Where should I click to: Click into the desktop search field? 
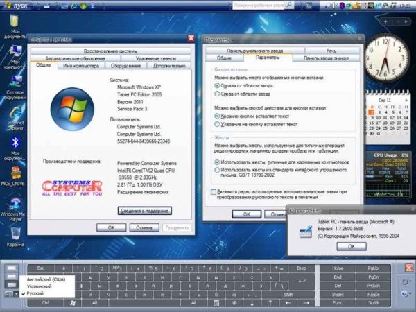click(259, 5)
